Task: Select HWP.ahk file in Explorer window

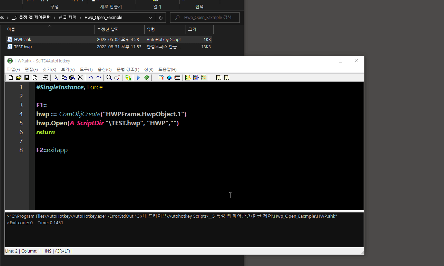Action: 109,40
